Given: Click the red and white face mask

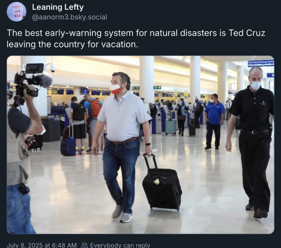Looking at the screenshot, I should point(116,89).
